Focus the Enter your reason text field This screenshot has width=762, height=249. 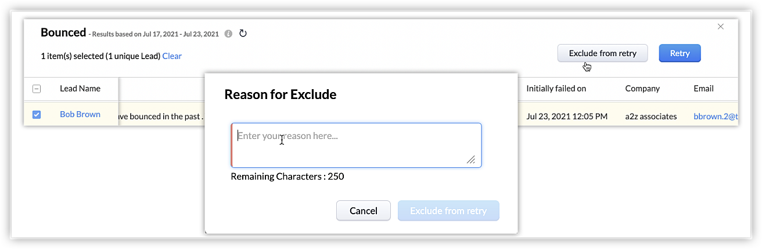[x=356, y=145]
